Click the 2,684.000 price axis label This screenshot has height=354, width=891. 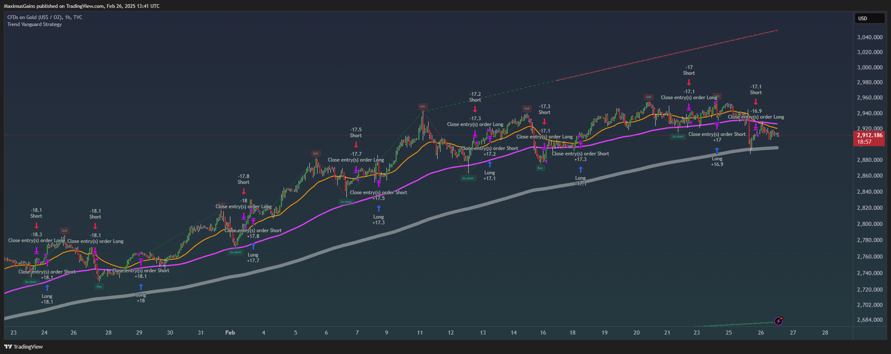pyautogui.click(x=870, y=320)
